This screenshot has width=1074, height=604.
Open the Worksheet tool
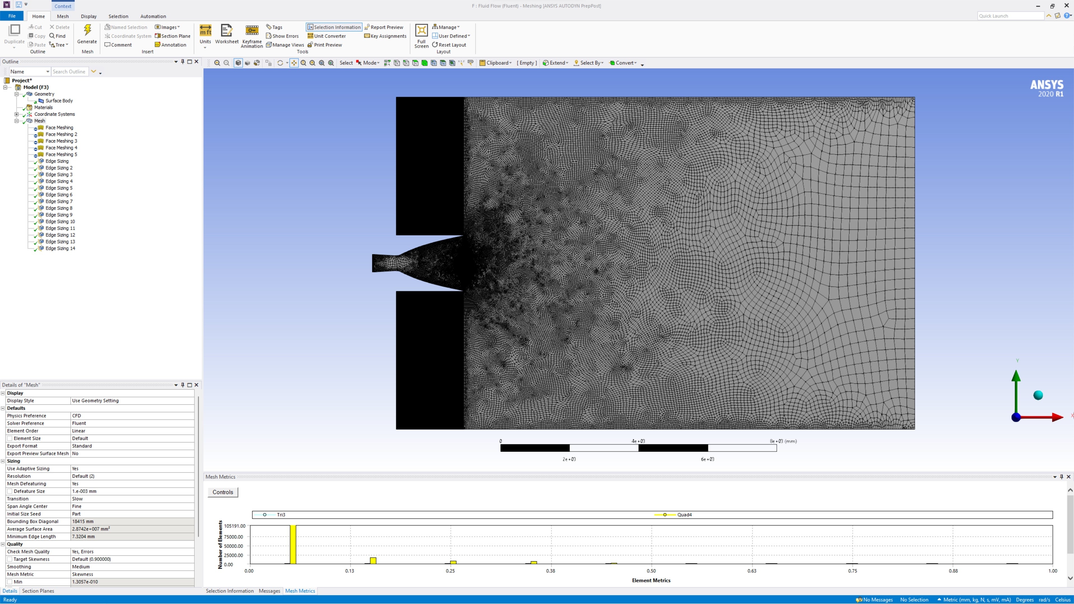click(226, 31)
